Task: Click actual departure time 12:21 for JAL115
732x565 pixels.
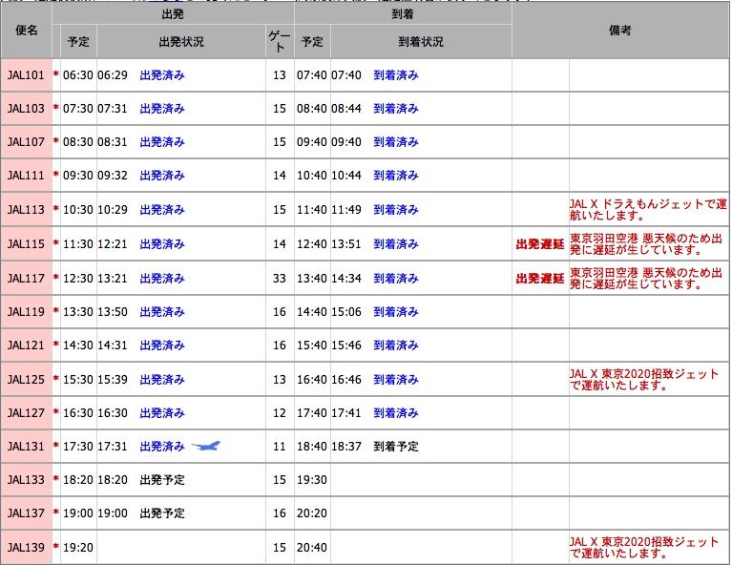Action: click(112, 244)
